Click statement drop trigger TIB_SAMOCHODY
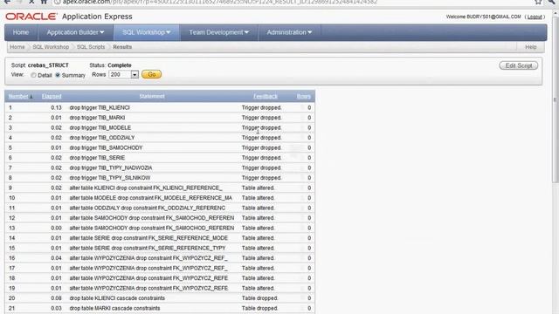 106,147
